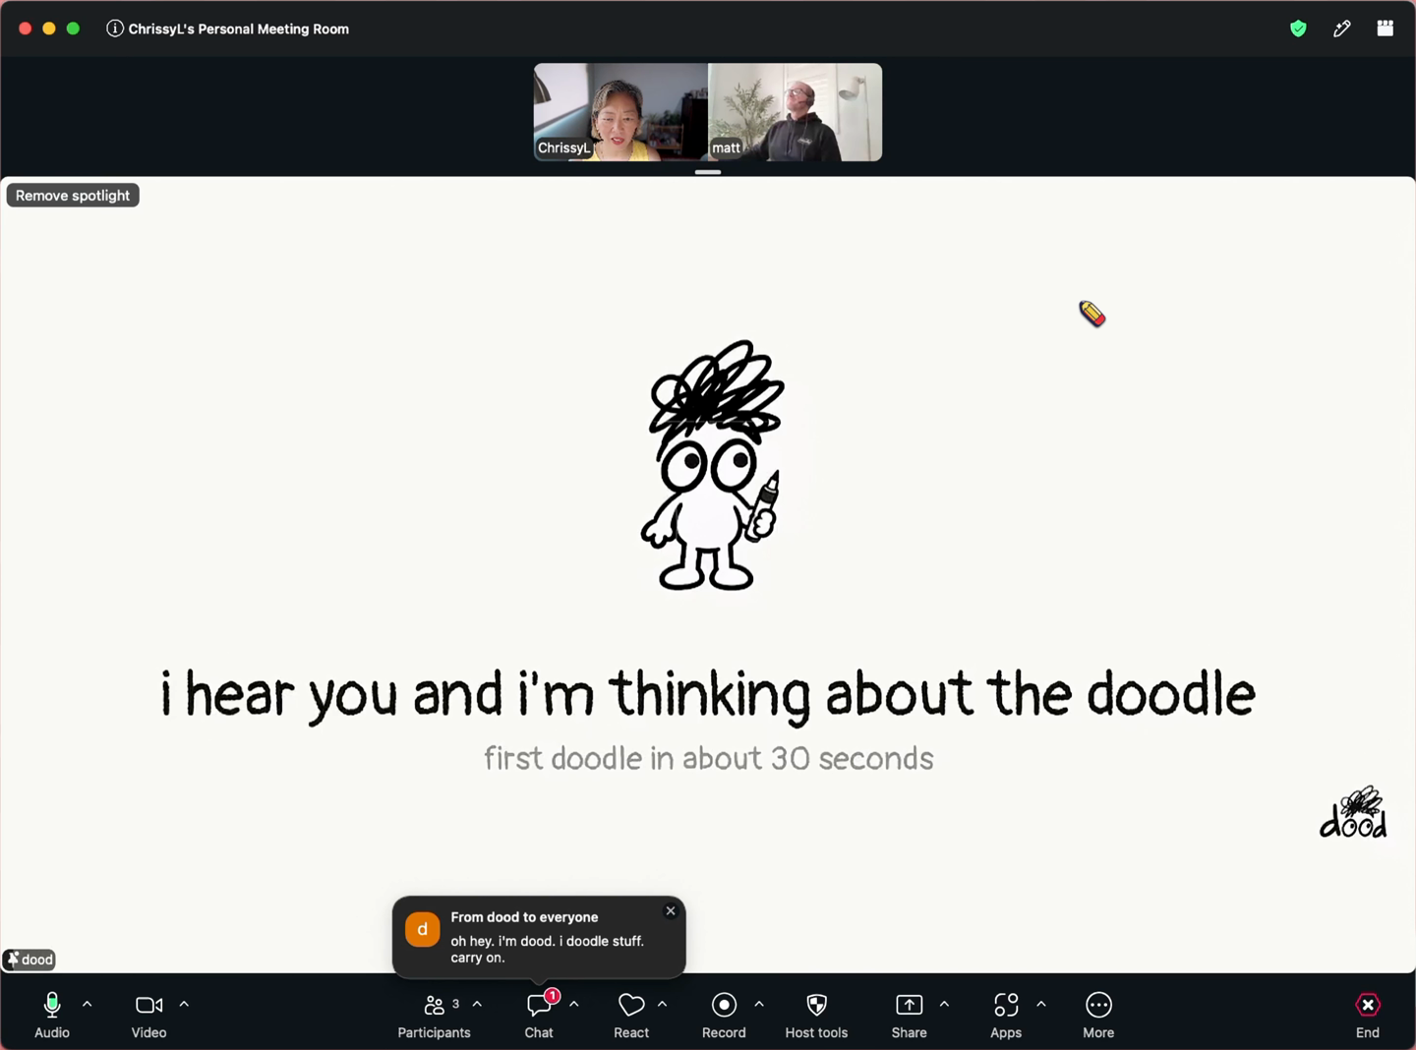Click the thumbnail strip collapse handle
Viewport: 1416px width, 1050px height.
coord(708,172)
